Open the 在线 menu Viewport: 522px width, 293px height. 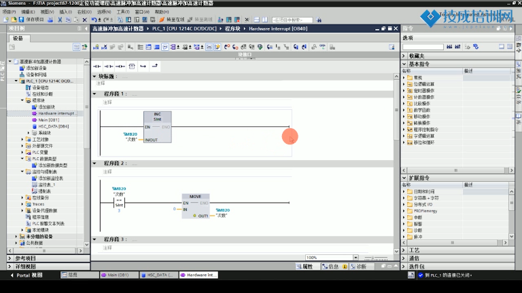84,12
